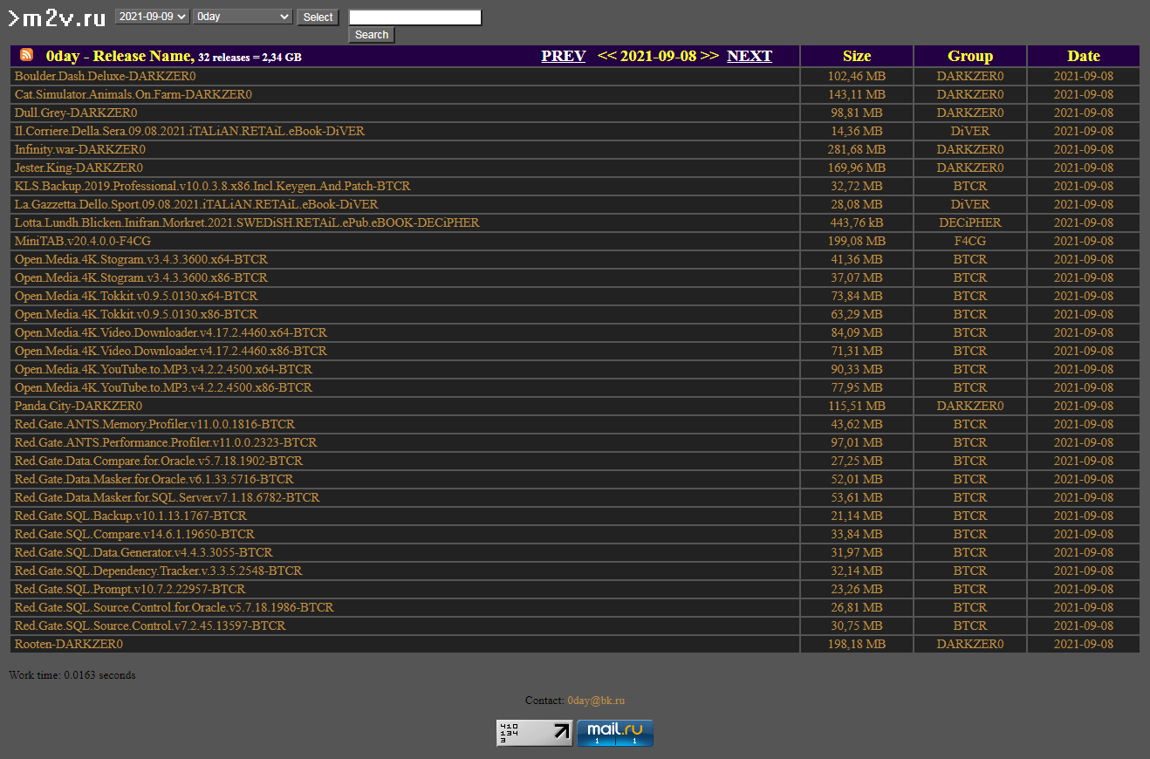Open Red.Gate.ANTS.Memory.Profiler release
The height and width of the screenshot is (759, 1150).
tap(154, 424)
